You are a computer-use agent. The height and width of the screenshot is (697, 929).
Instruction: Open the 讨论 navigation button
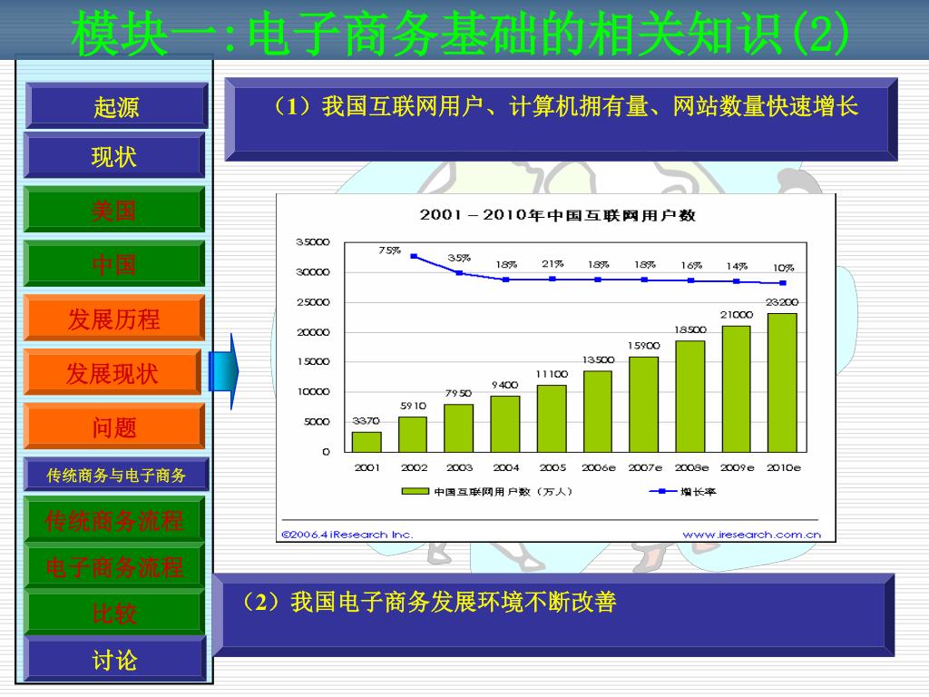115,659
